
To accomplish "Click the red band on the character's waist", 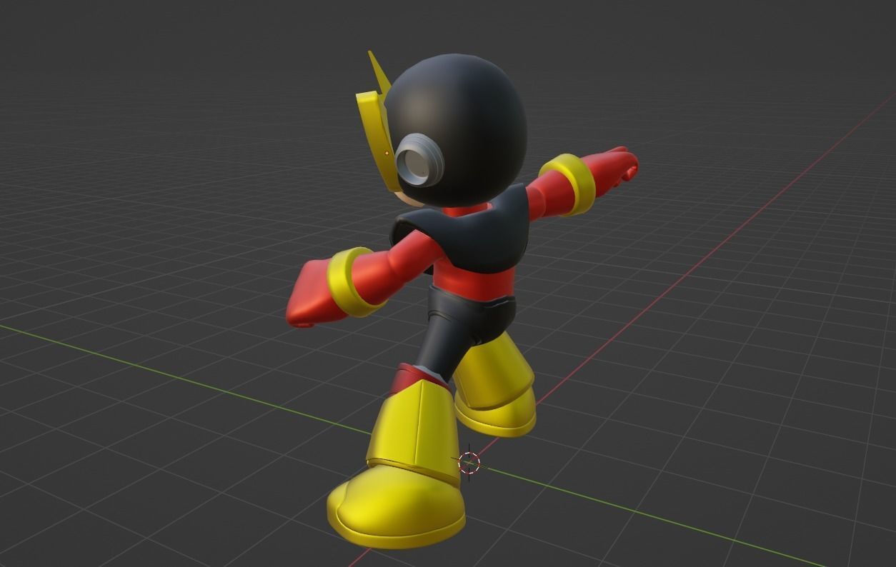I will click(x=474, y=281).
